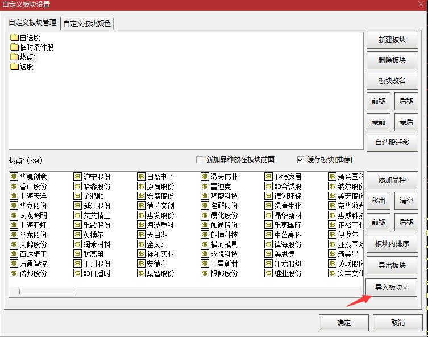This screenshot has height=337, width=428.
Task: Select stock 中公高科 in the list
Action: [x=288, y=235]
